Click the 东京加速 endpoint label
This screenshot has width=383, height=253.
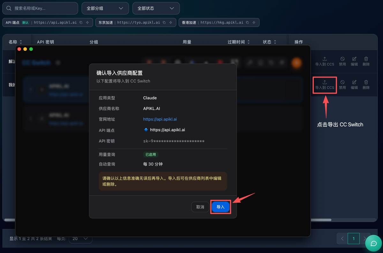pos(106,23)
